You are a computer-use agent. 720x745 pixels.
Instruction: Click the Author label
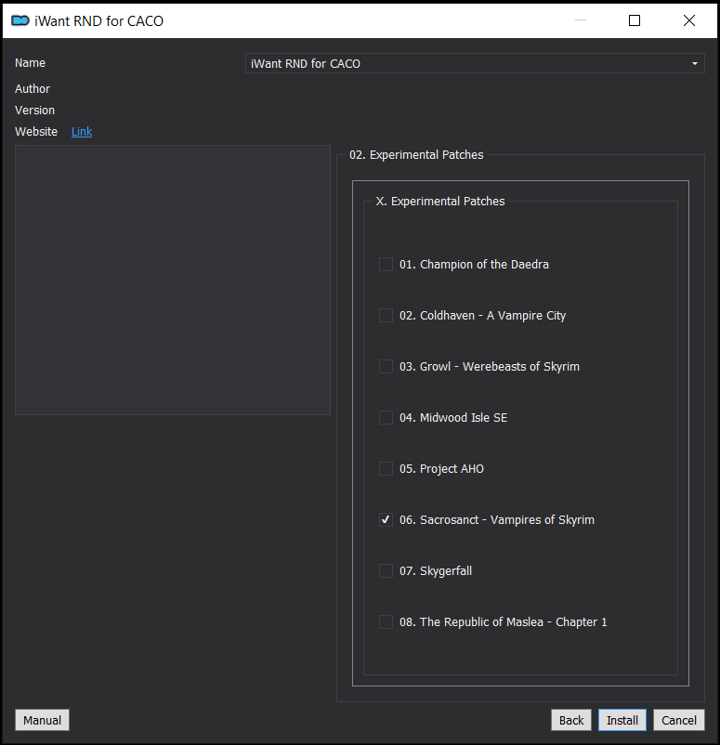click(33, 89)
